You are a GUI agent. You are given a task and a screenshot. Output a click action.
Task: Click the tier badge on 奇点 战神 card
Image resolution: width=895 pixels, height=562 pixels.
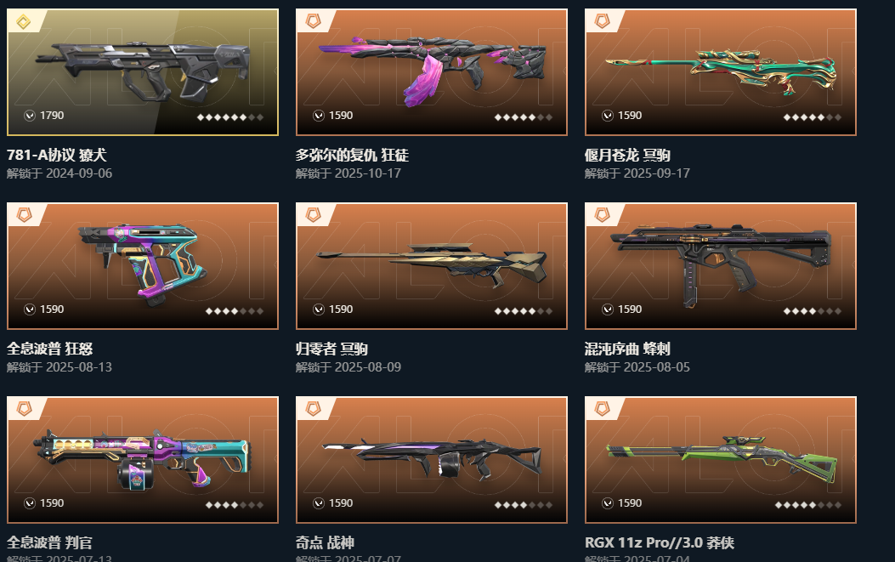click(313, 409)
